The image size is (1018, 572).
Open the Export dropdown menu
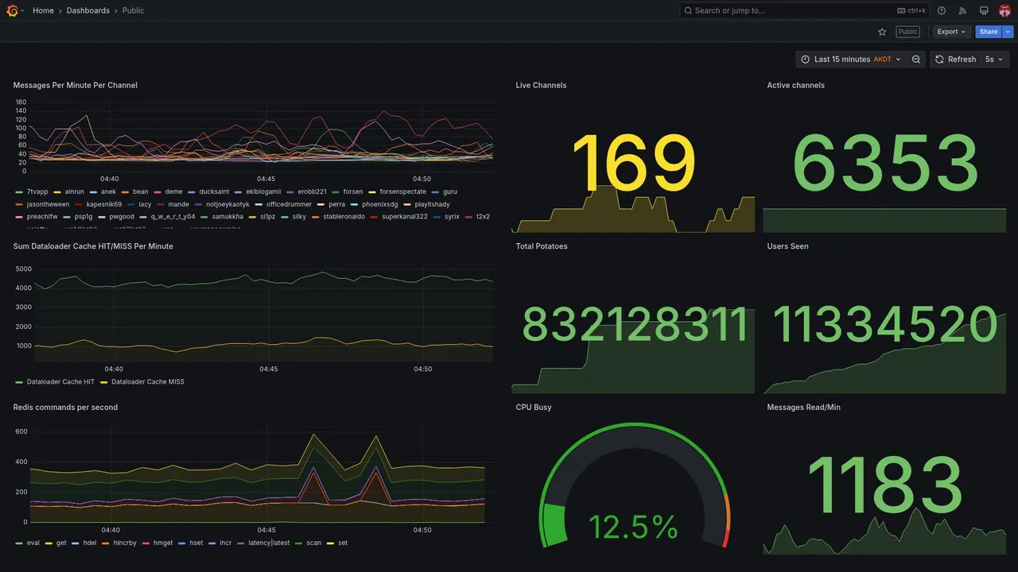click(x=951, y=32)
